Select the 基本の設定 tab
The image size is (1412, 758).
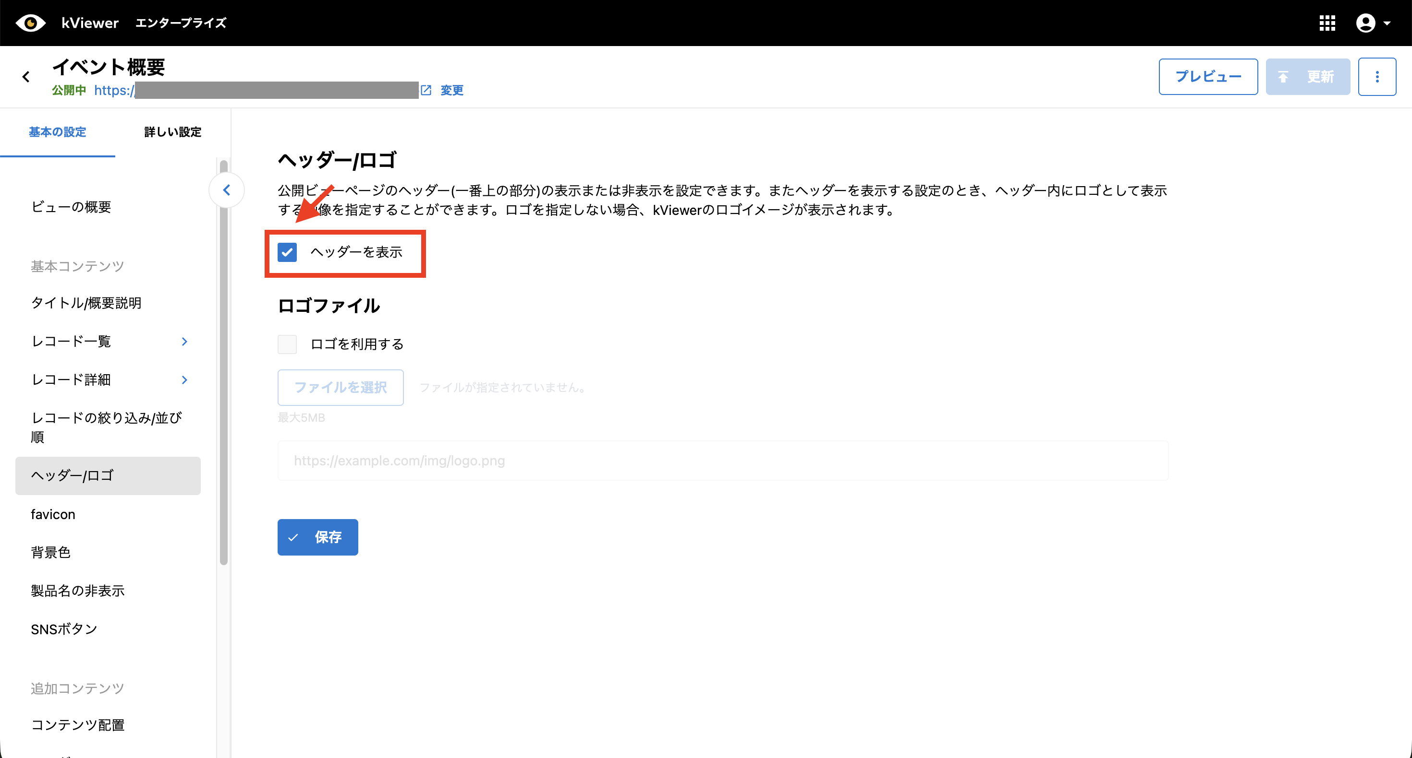58,132
